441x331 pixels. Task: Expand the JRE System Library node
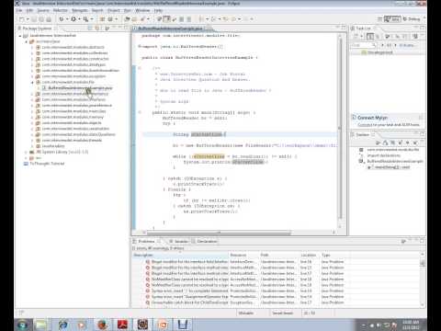point(26,152)
